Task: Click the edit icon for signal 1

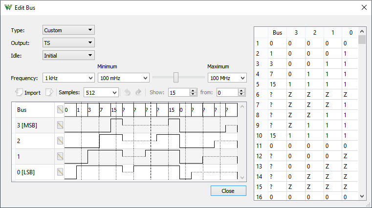Action: pyautogui.click(x=60, y=156)
